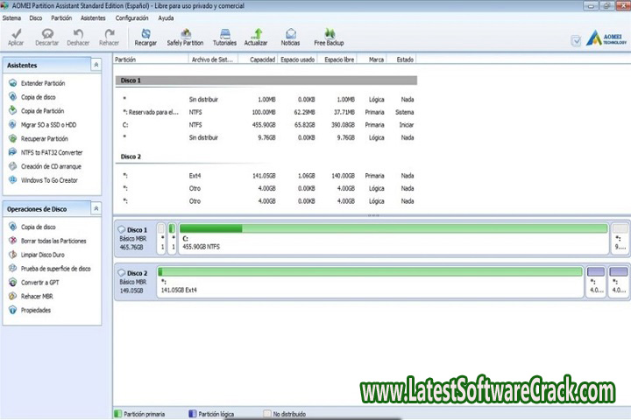This screenshot has height=420, width=631.
Task: Click the Recargar toolbar icon
Action: 145,33
